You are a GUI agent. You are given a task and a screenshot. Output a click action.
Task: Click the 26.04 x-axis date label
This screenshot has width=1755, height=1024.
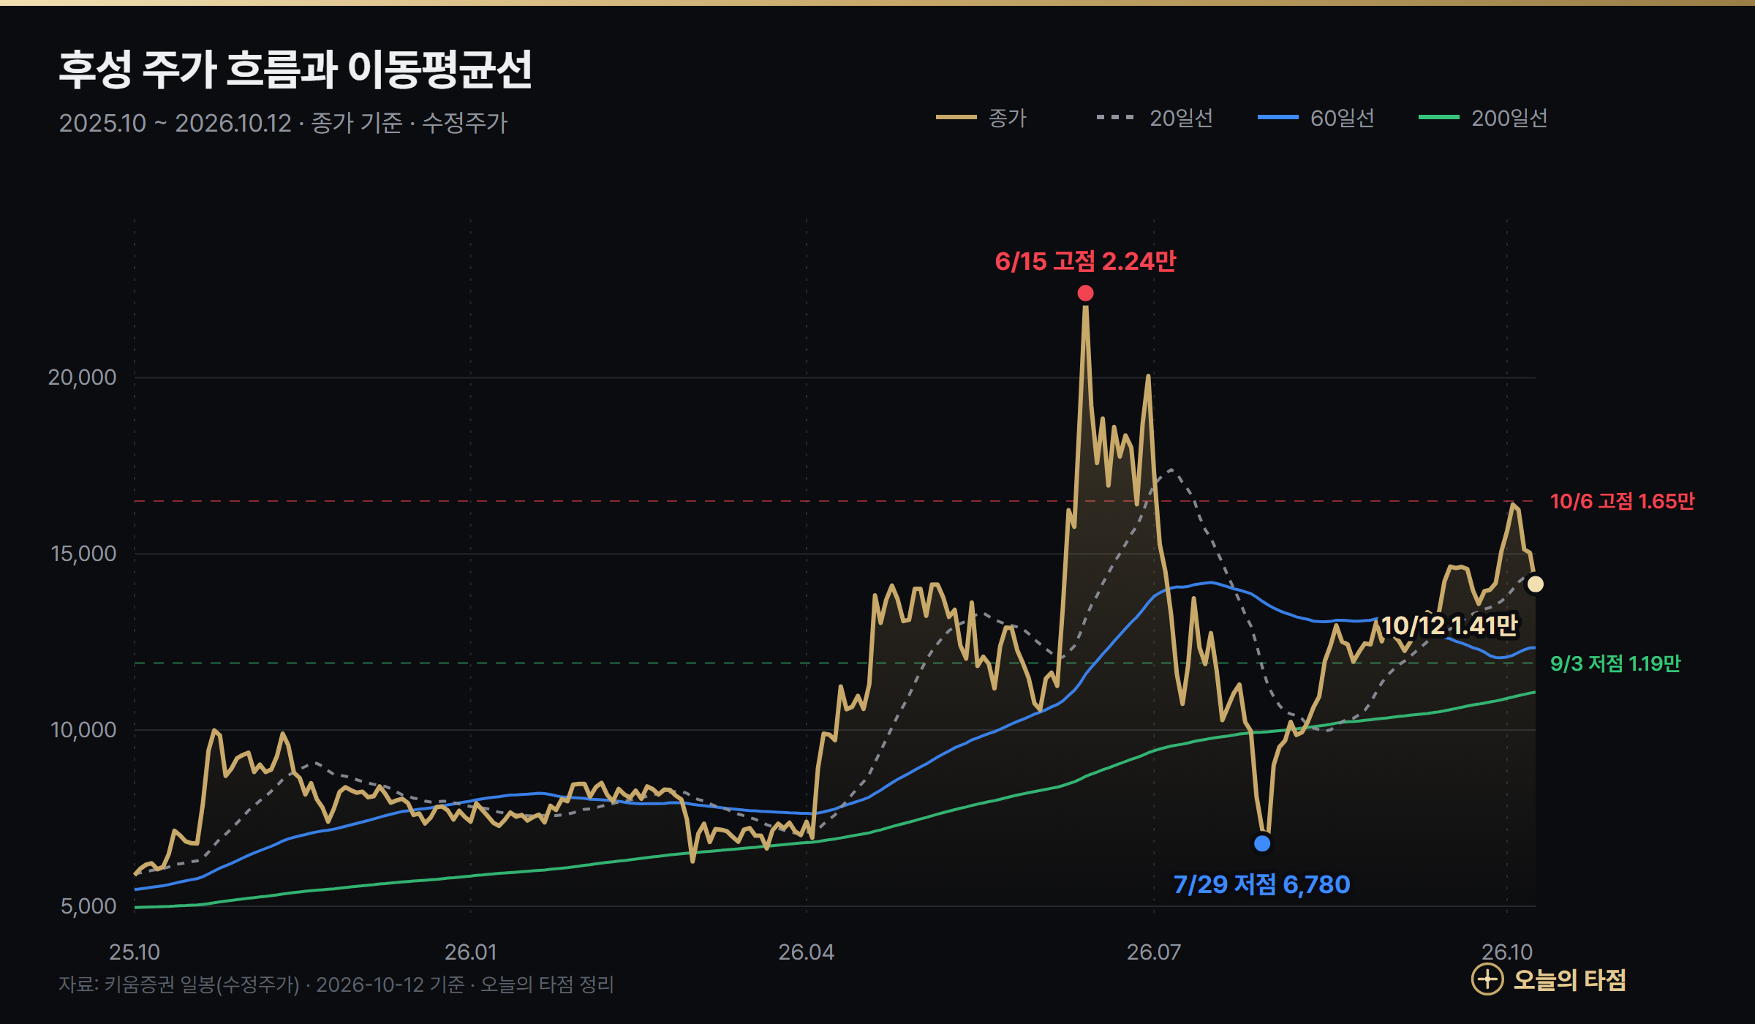pyautogui.click(x=807, y=952)
